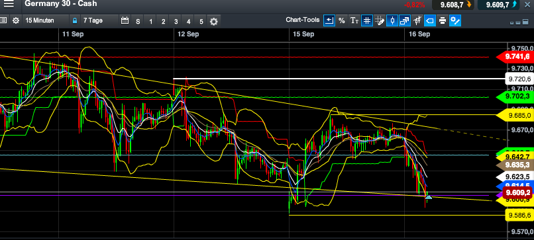The height and width of the screenshot is (240, 534).
Task: Choose the largest panel size icon
Action: point(526,22)
